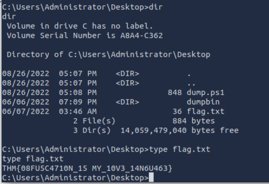Viewport: 269px width, 184px height.
Task: Click the Volume Serial Number A8A4-C362
Action: pyautogui.click(x=142, y=35)
